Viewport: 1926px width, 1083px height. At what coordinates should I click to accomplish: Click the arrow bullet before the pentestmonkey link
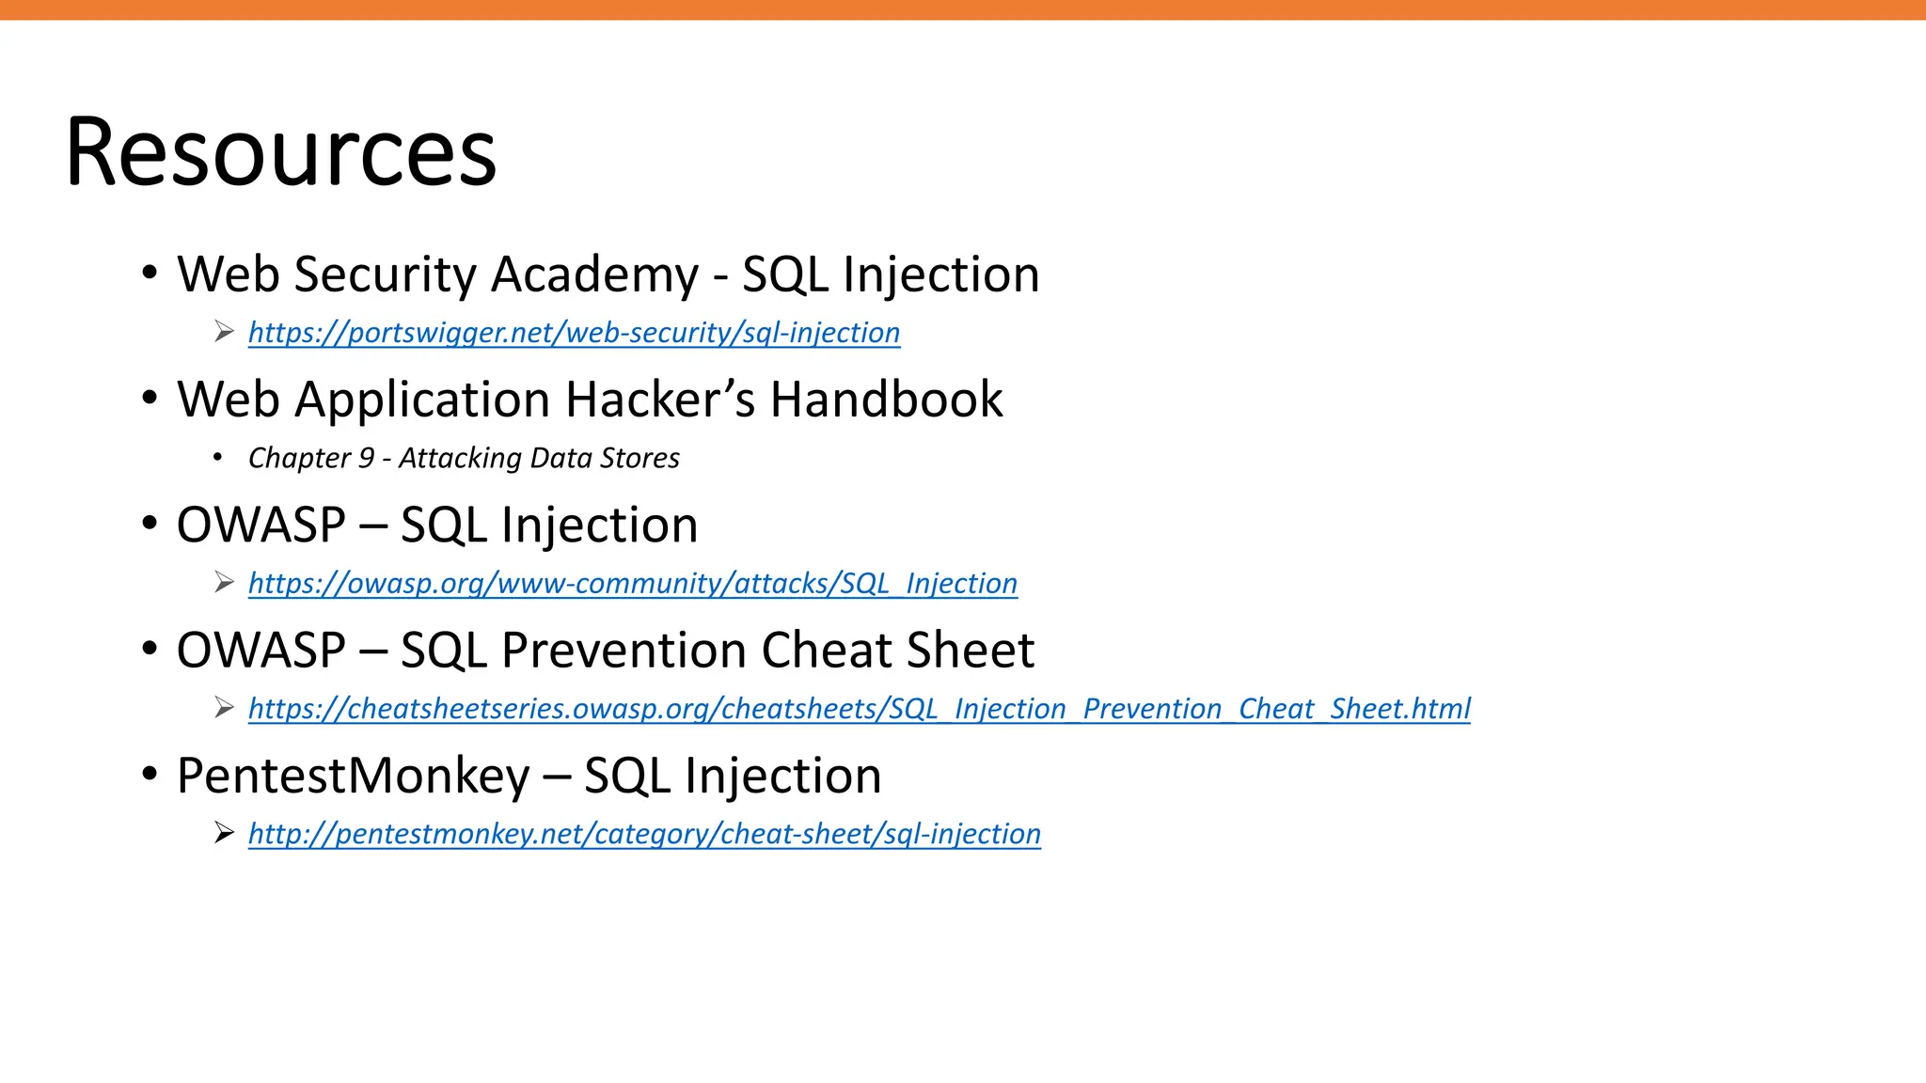pyautogui.click(x=224, y=833)
